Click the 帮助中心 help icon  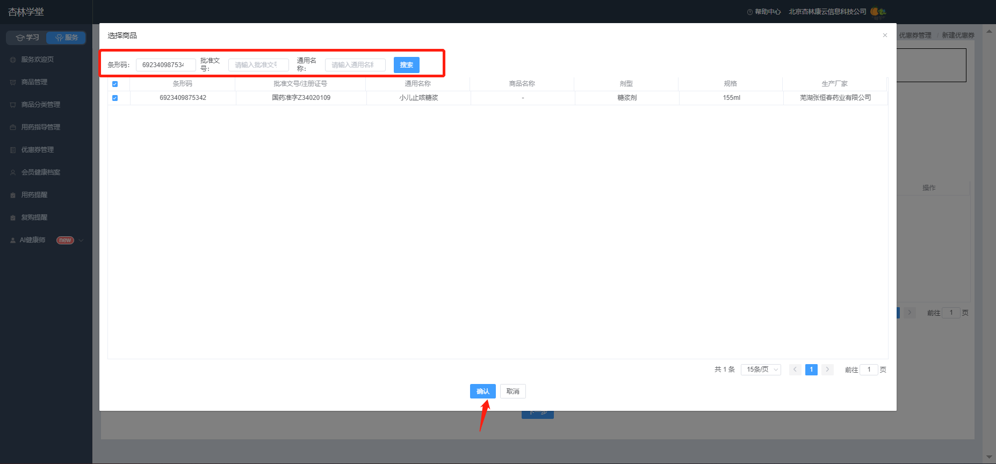tap(749, 12)
